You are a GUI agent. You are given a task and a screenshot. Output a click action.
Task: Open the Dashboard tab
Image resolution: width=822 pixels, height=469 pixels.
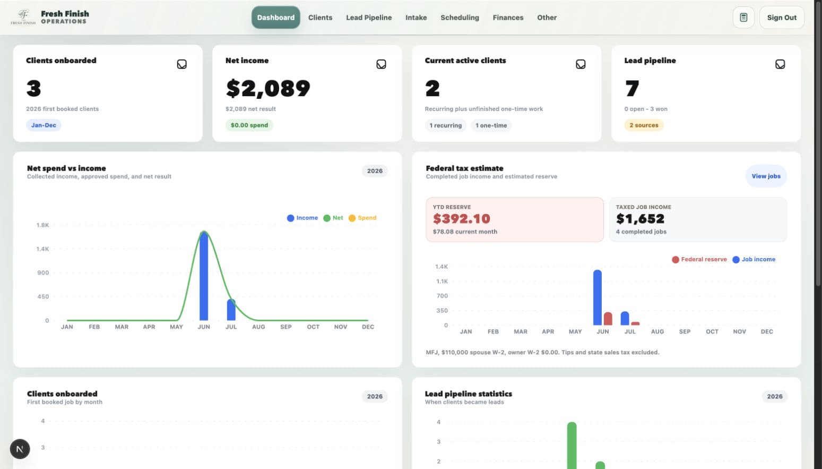click(x=276, y=18)
